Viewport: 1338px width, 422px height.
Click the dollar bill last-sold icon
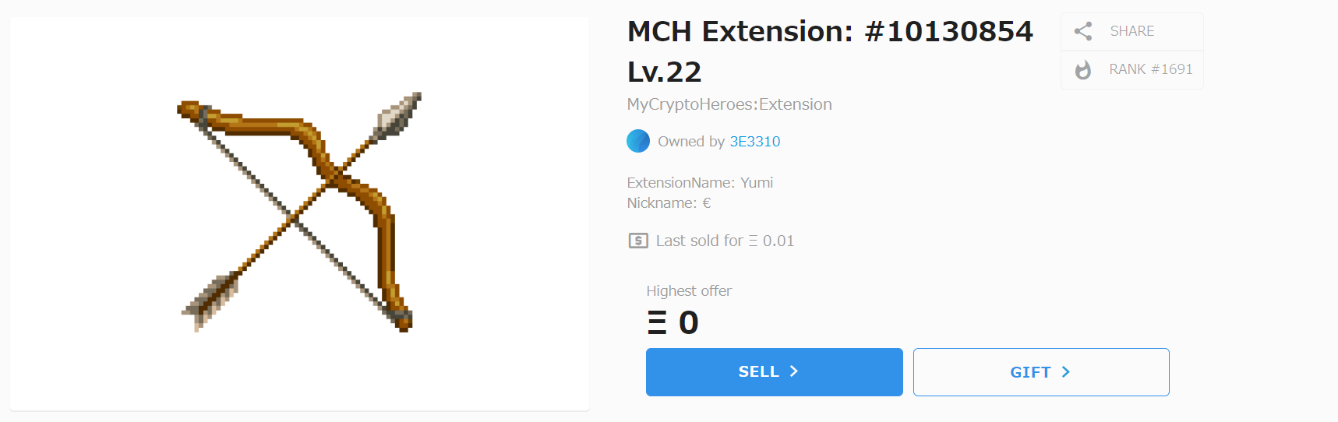point(638,241)
